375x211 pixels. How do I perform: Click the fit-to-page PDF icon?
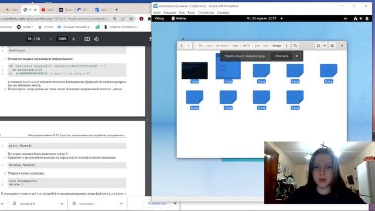point(87,39)
